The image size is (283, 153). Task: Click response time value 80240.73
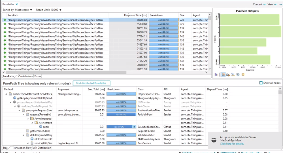point(142,32)
